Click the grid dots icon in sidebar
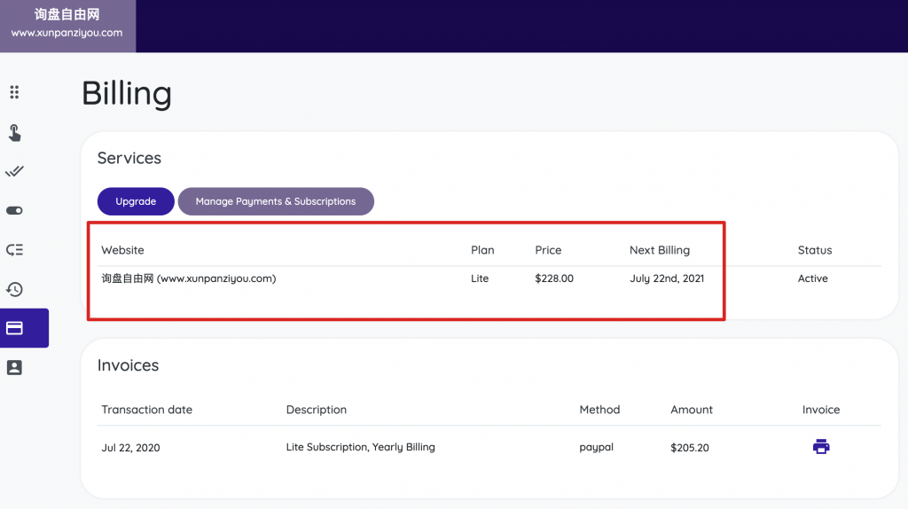 coord(14,92)
